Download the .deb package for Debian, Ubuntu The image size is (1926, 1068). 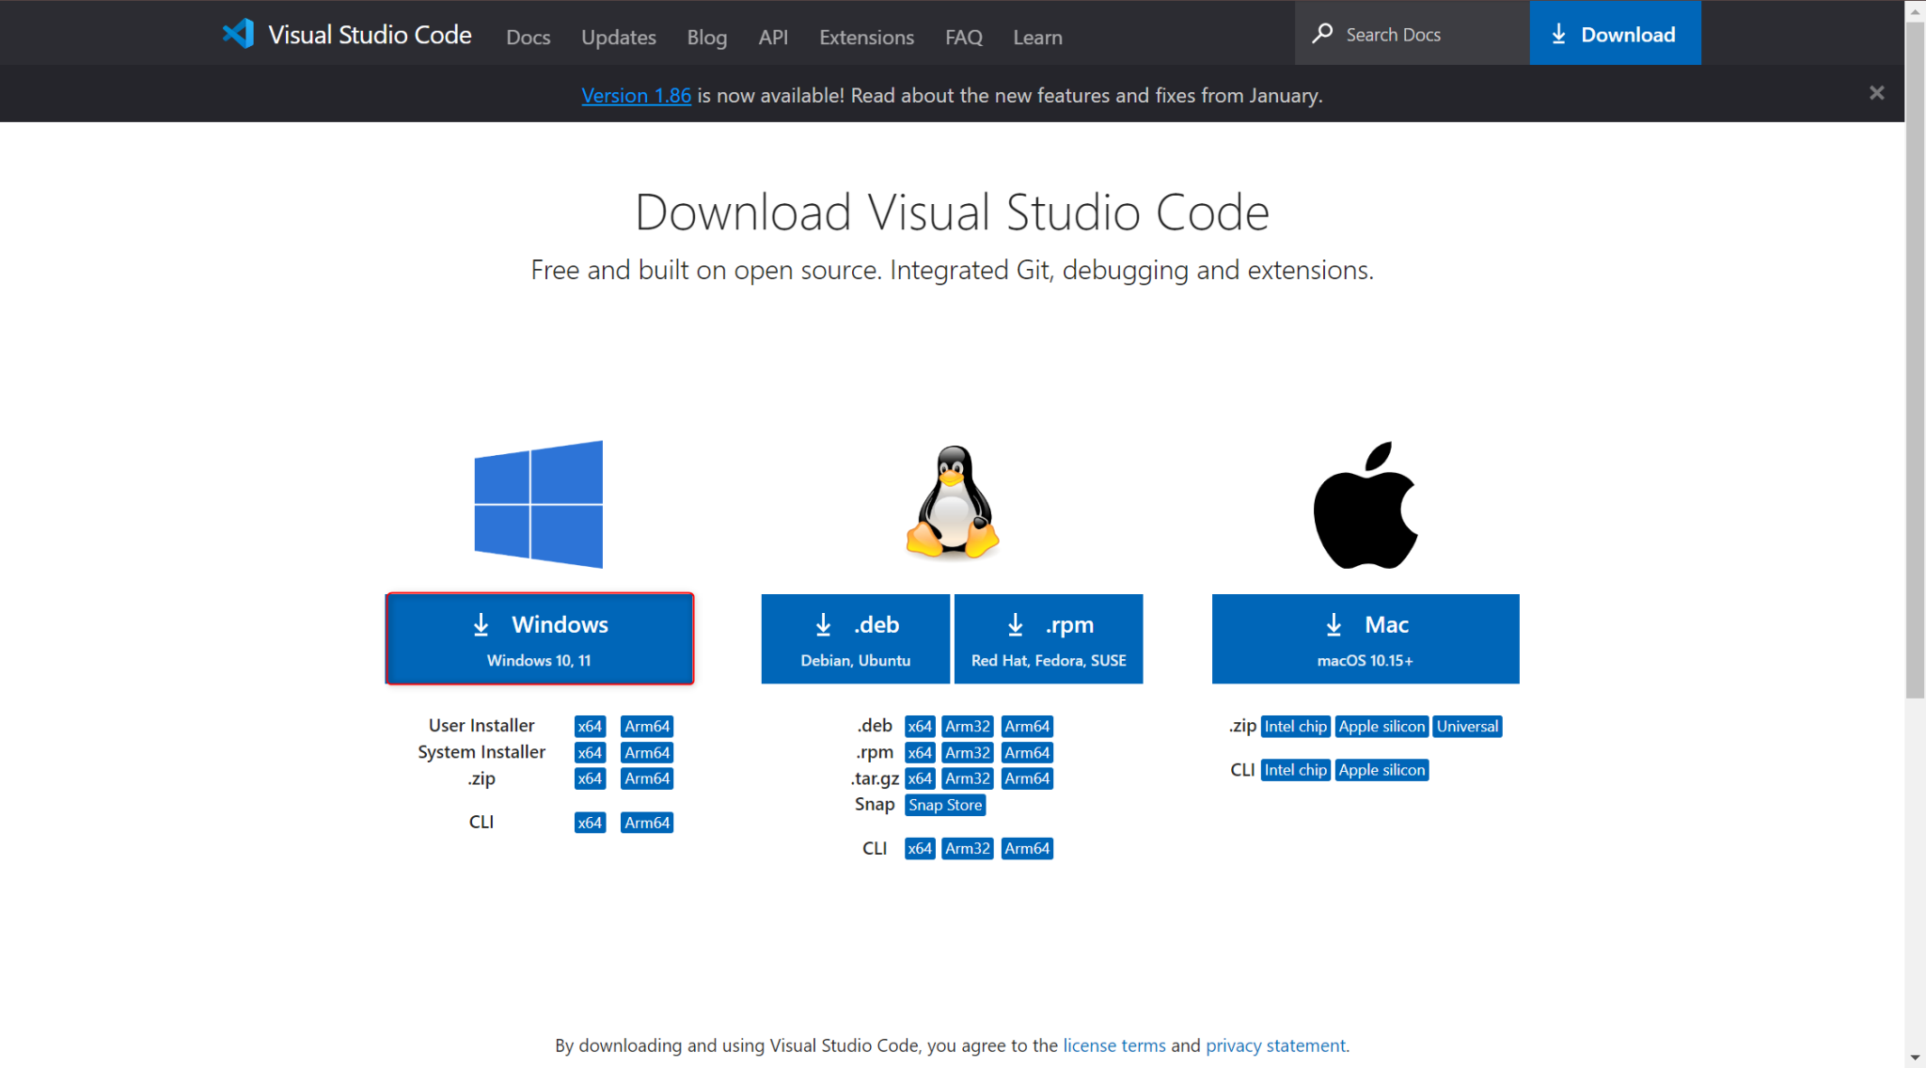tap(854, 638)
